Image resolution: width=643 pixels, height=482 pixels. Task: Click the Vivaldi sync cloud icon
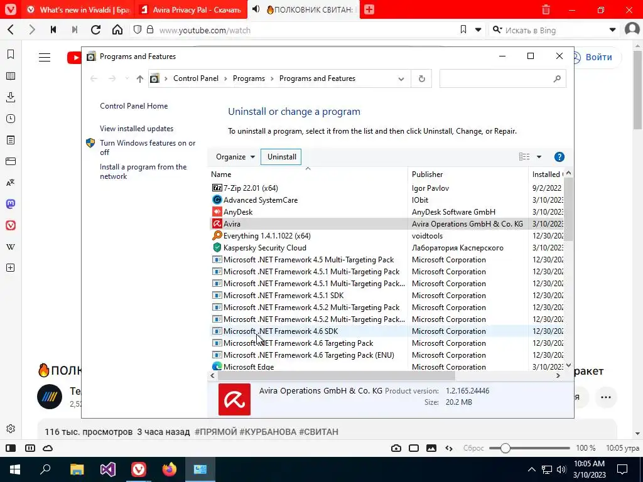coord(48,448)
